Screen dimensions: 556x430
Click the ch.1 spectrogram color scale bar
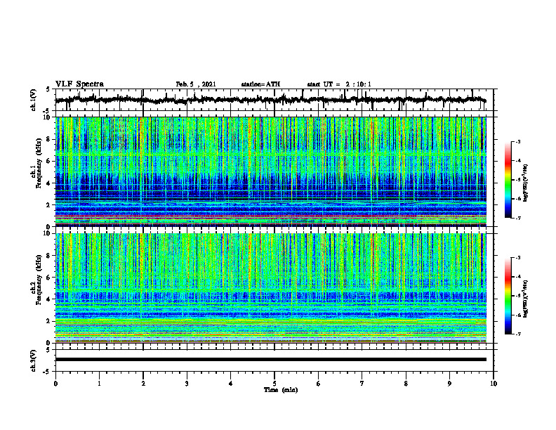coord(508,180)
